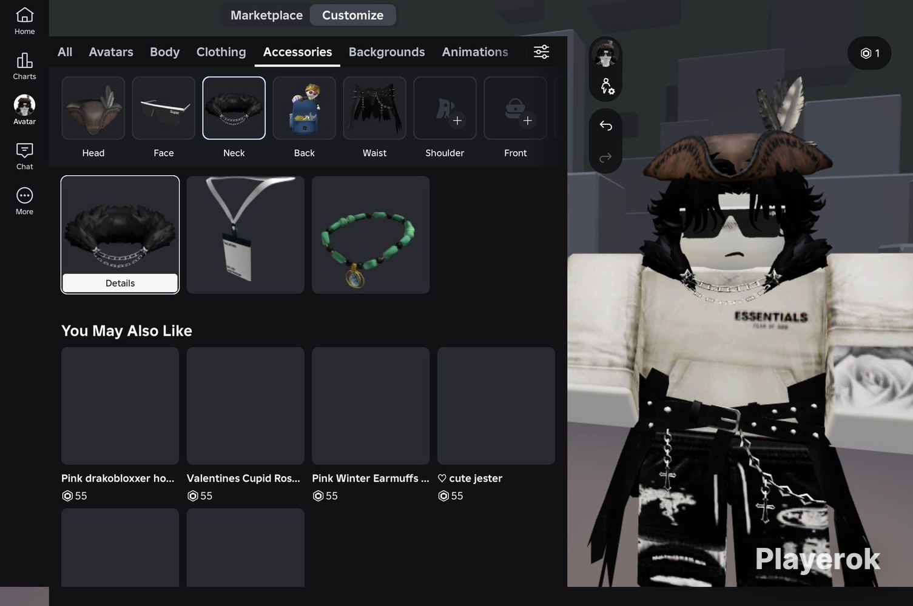The width and height of the screenshot is (913, 606).
Task: Click the filter sliders icon
Action: point(541,52)
